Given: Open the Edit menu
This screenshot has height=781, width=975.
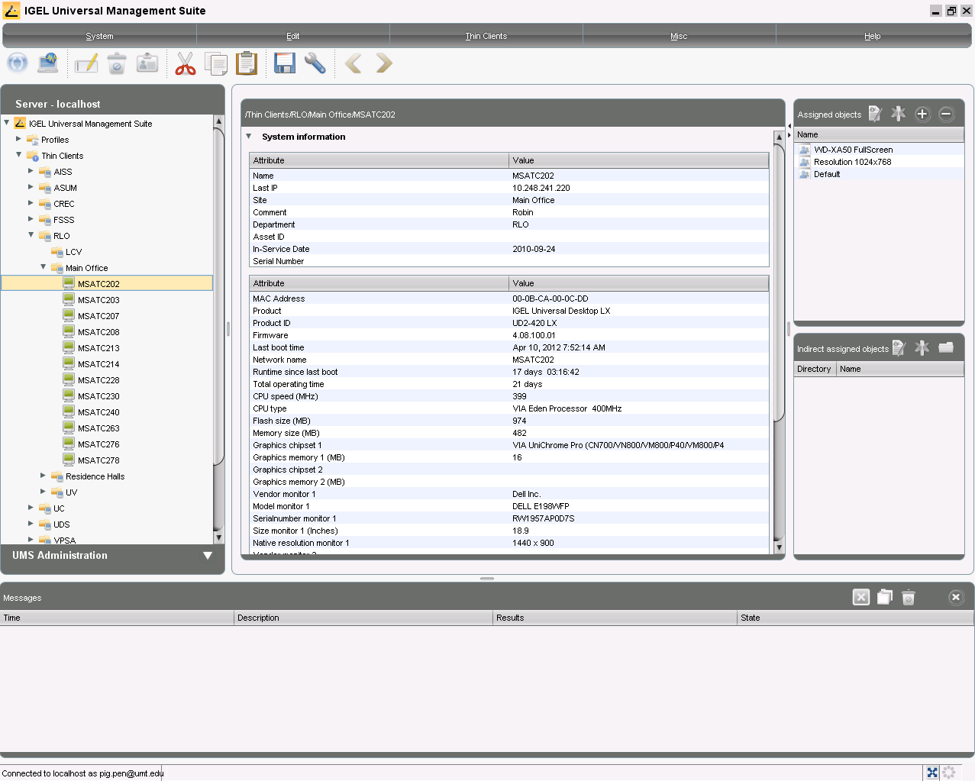Looking at the screenshot, I should pos(292,36).
